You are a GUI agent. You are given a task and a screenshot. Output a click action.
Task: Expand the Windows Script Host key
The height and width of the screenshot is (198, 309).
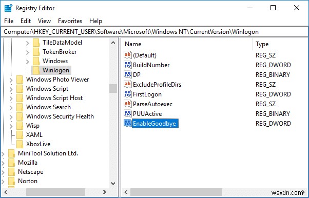pos(11,98)
